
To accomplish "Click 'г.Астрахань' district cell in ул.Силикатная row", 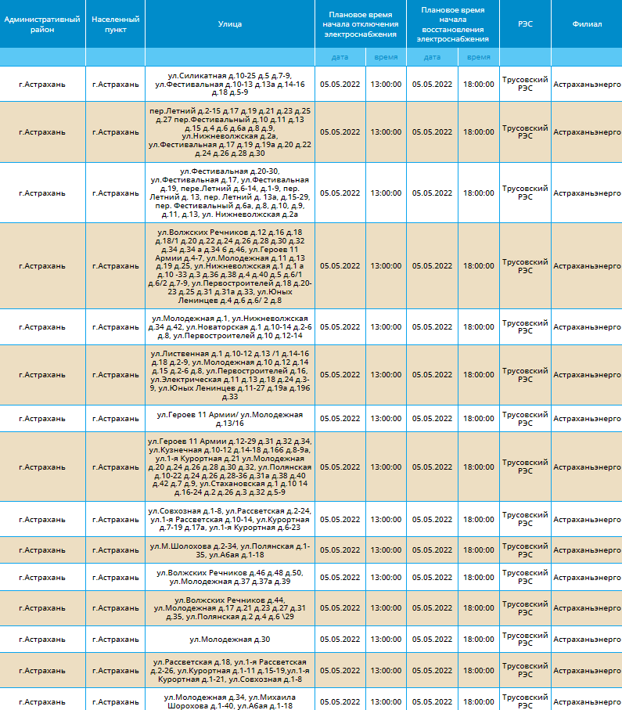I will coord(42,85).
